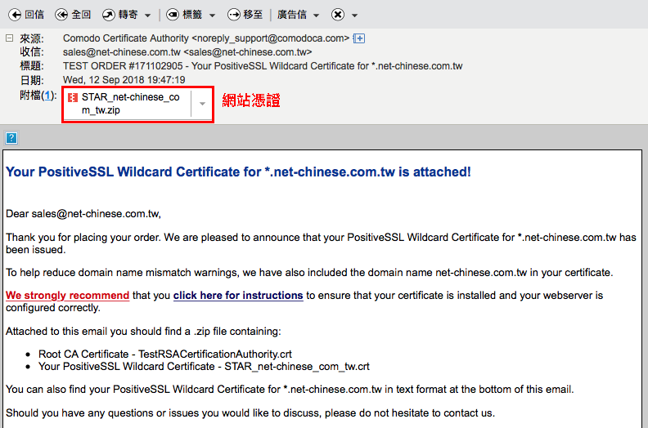Expand the Tag (標籤) dropdown arrow
The image size is (648, 428).
tap(213, 16)
